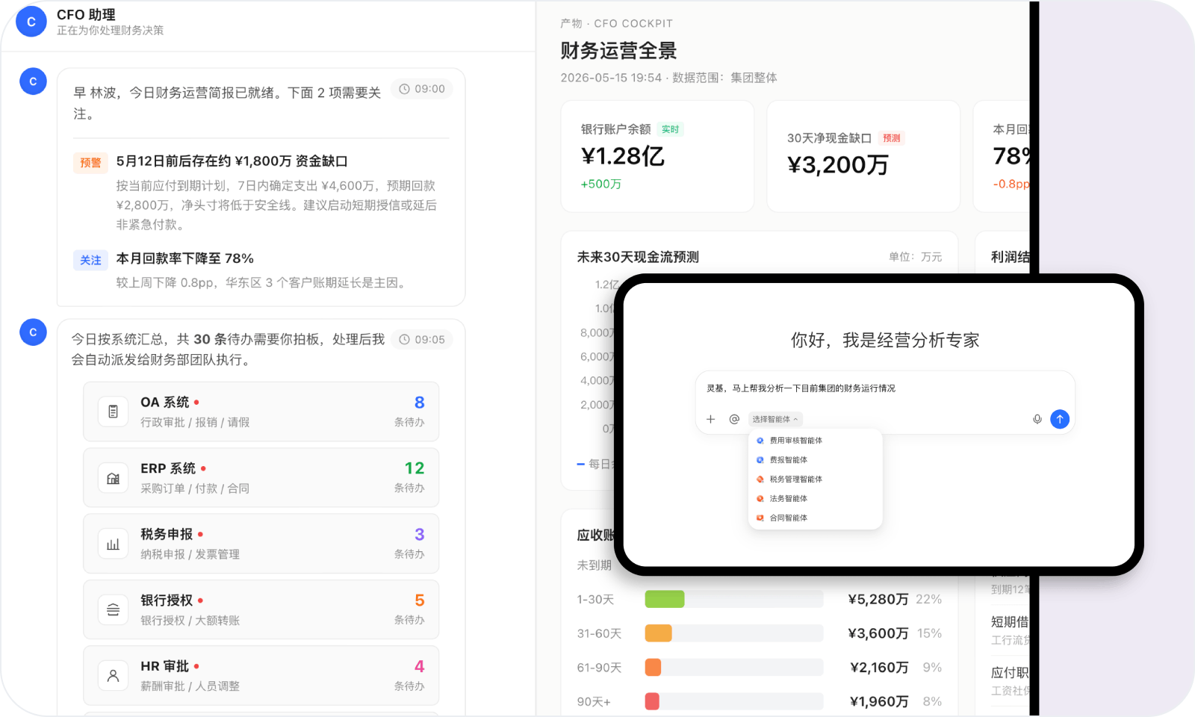Click the 31-60天 receivables progress bar

tap(734, 633)
